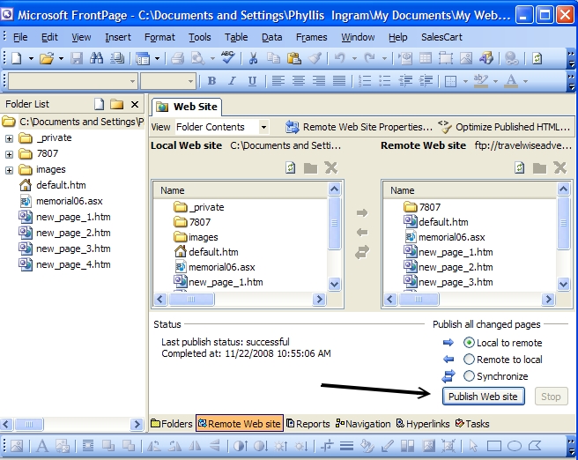Switch to Hyperlinks view
Viewport: 578px width, 460px height.
click(423, 424)
